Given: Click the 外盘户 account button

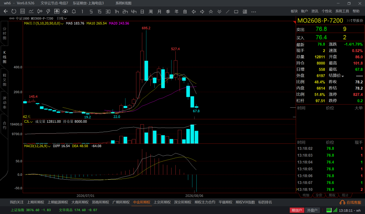Looking at the screenshot, I should (312, 210).
